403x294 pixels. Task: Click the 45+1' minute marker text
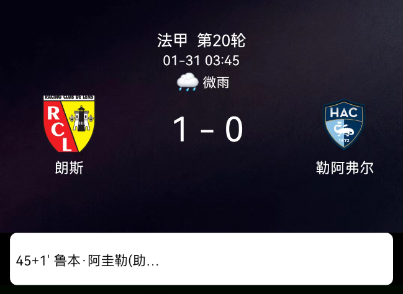(x=33, y=261)
